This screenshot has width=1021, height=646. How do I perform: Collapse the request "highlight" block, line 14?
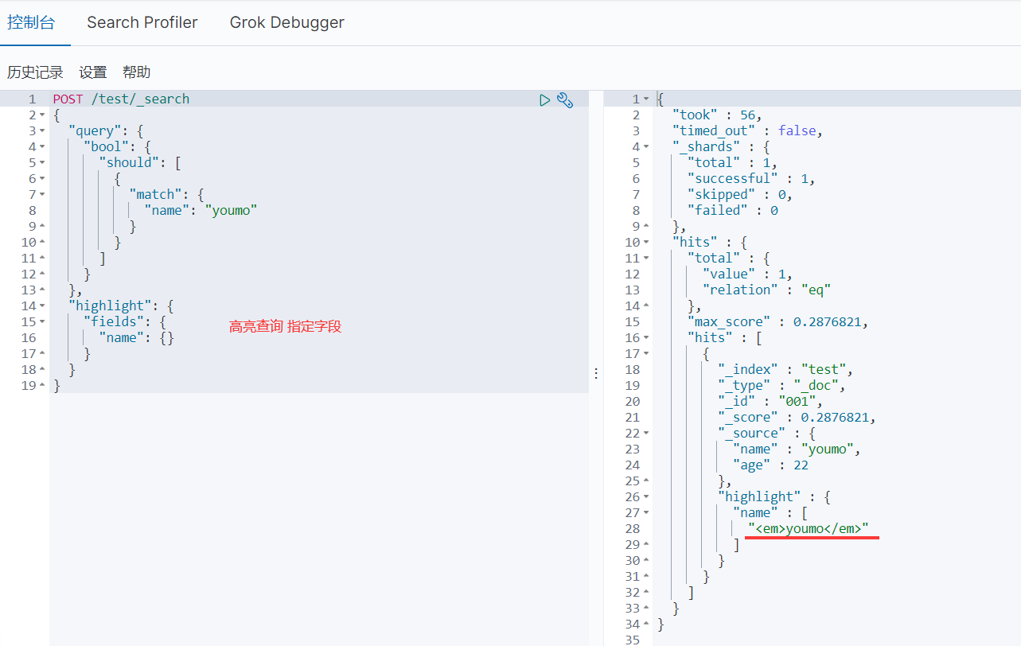(42, 306)
